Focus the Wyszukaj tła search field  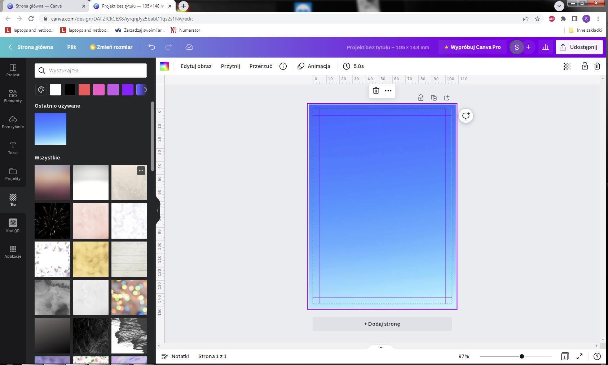point(91,71)
